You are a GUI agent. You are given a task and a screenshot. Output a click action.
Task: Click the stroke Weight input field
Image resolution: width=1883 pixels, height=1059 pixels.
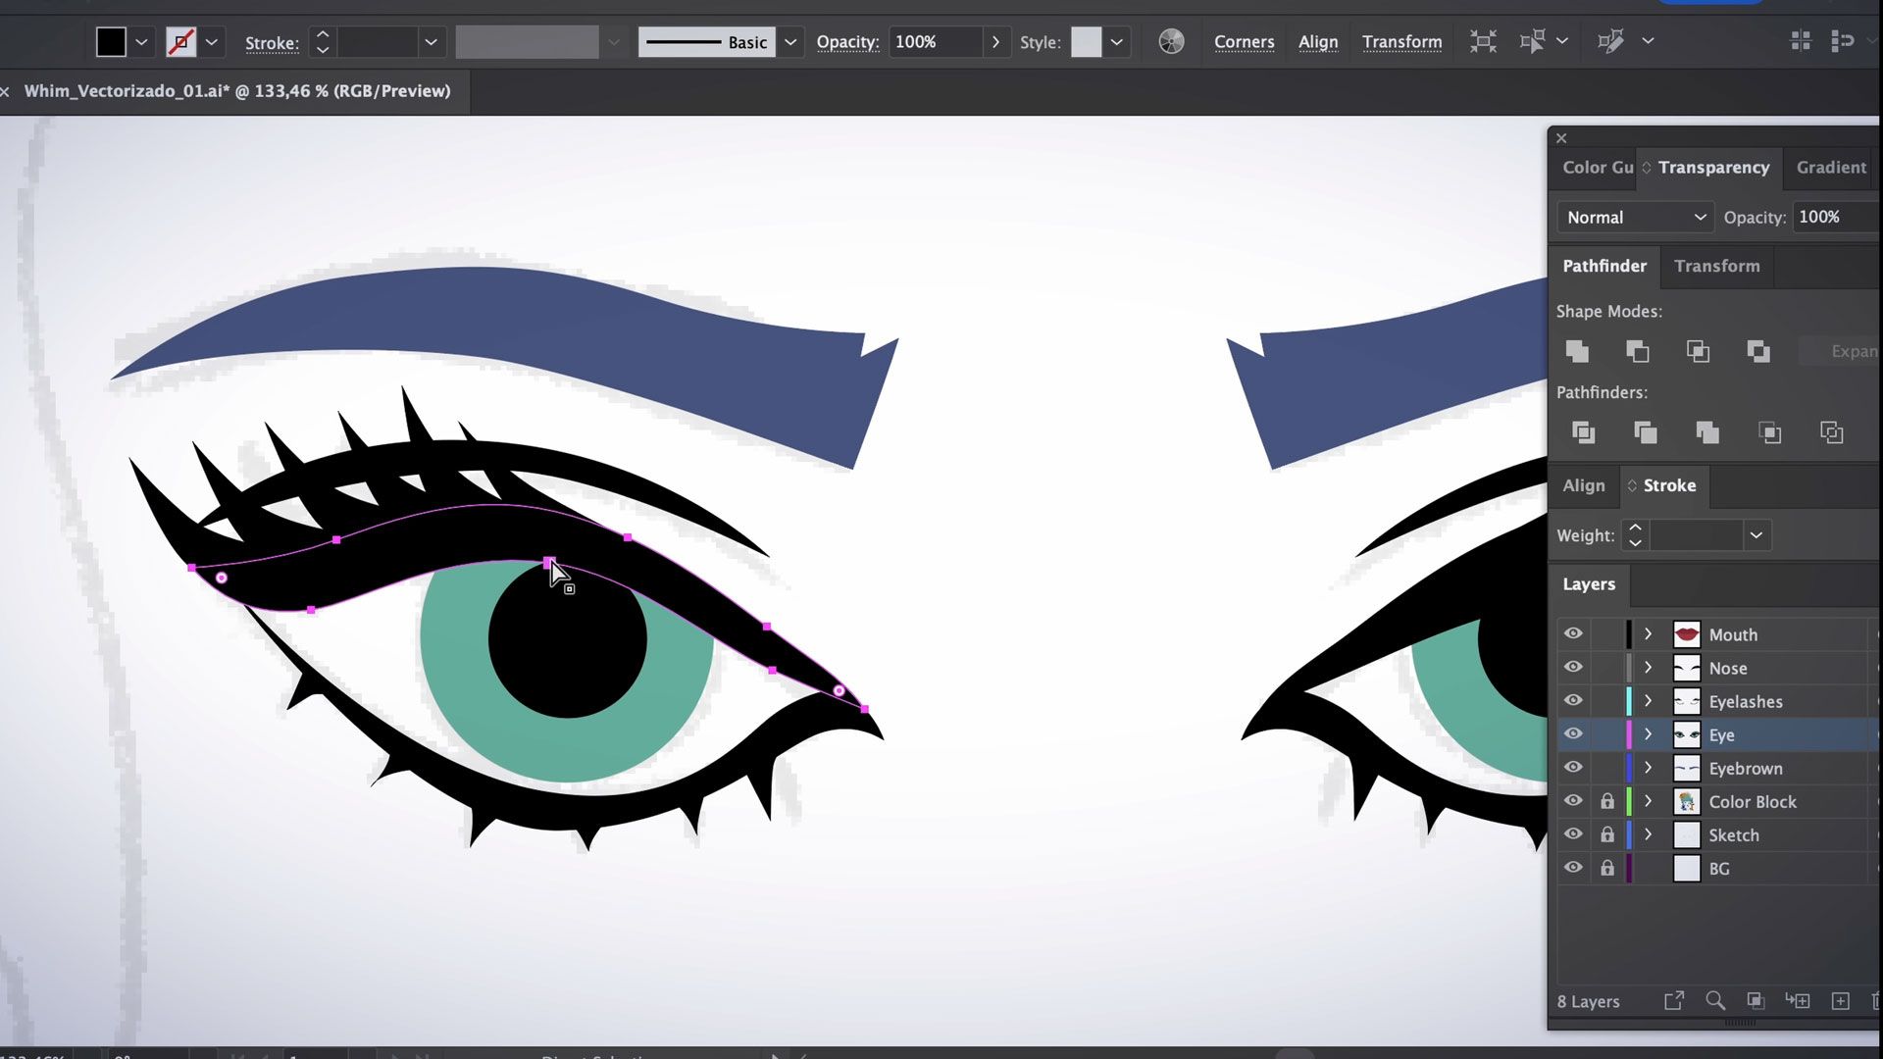pyautogui.click(x=1696, y=535)
